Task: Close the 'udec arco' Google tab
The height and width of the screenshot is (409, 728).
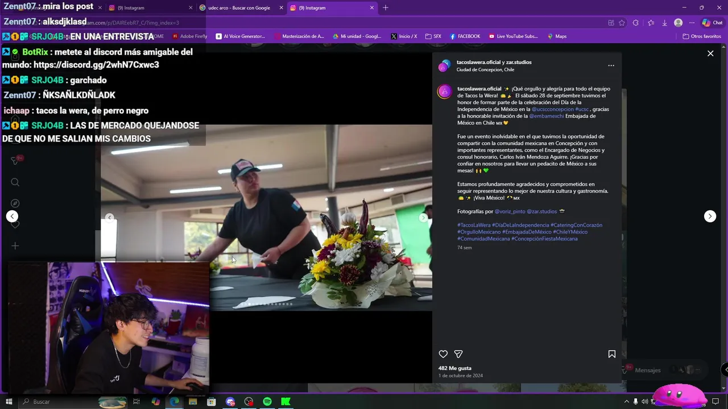Action: (x=281, y=8)
